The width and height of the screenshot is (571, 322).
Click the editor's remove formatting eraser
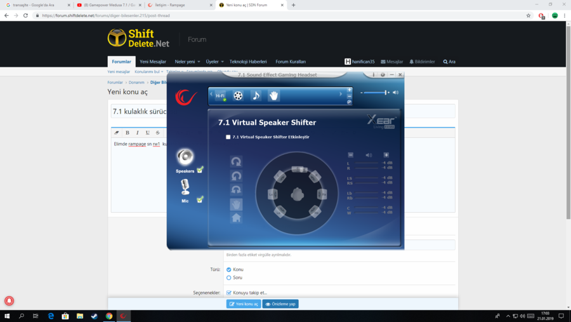coord(117,133)
